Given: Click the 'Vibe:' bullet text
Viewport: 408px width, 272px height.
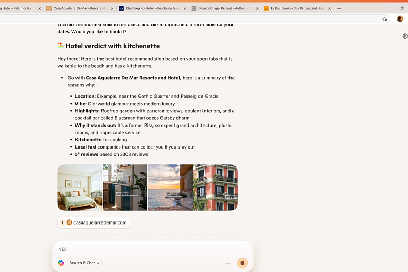Looking at the screenshot, I should [125, 104].
